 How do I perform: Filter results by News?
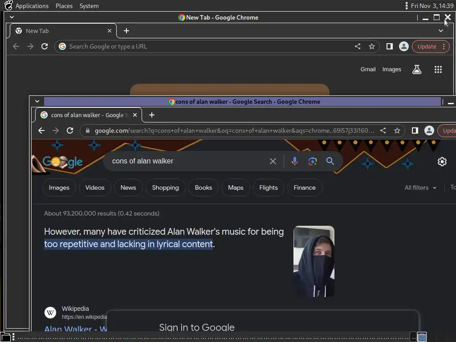[x=128, y=188]
